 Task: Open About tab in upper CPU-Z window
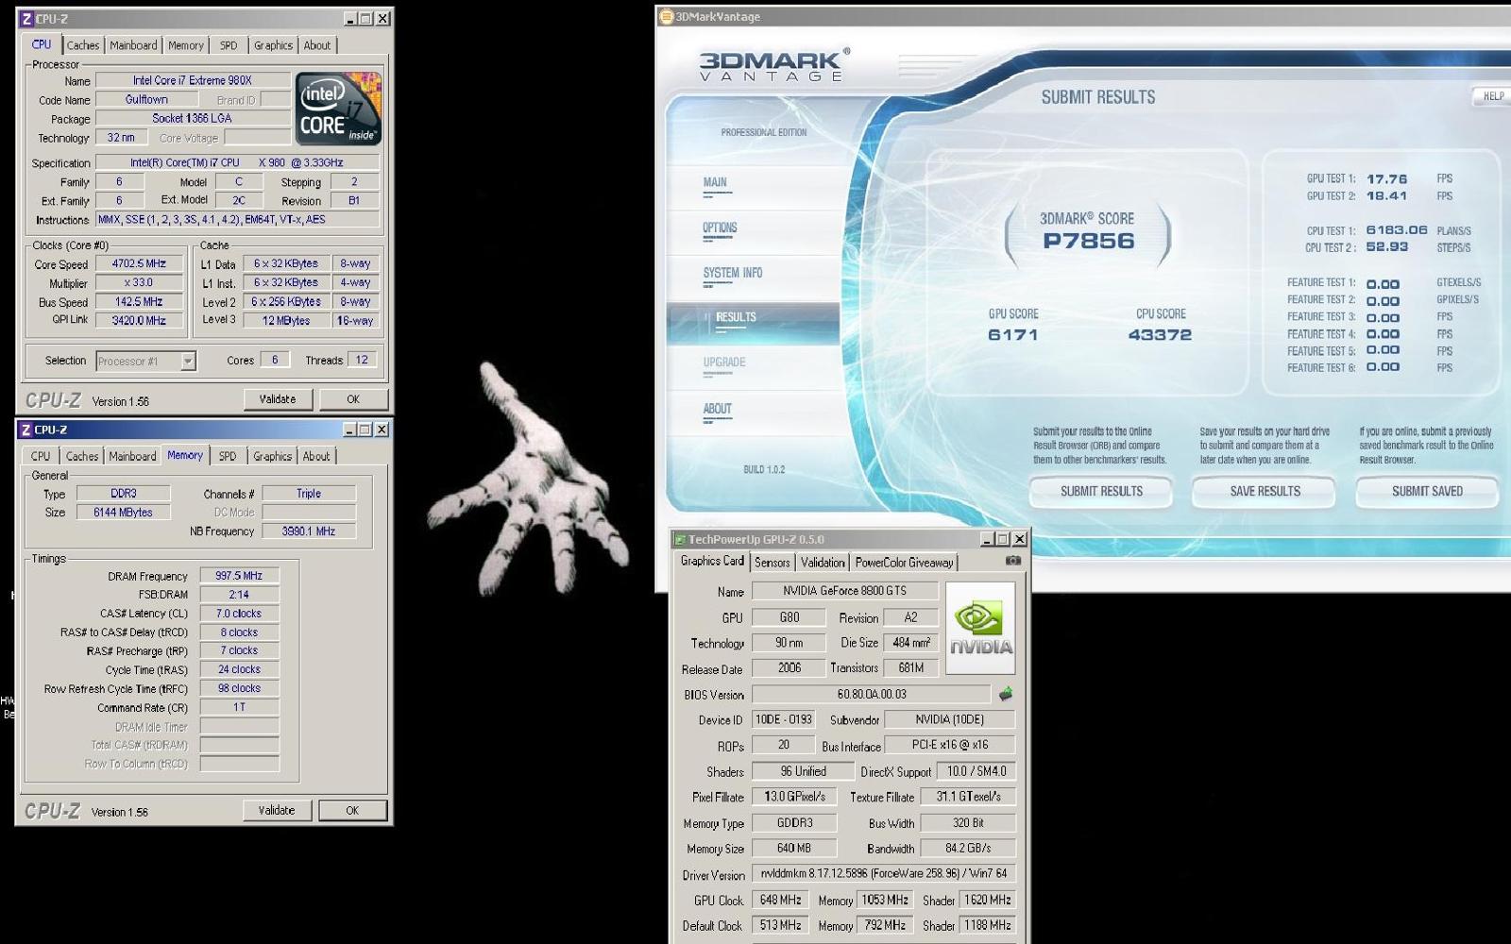coord(317,45)
